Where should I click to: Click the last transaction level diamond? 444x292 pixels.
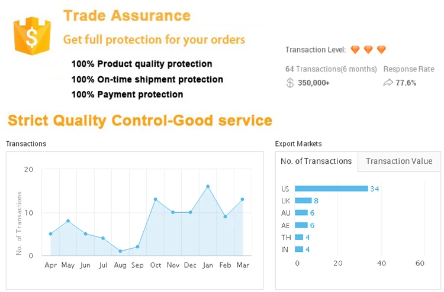click(x=381, y=50)
